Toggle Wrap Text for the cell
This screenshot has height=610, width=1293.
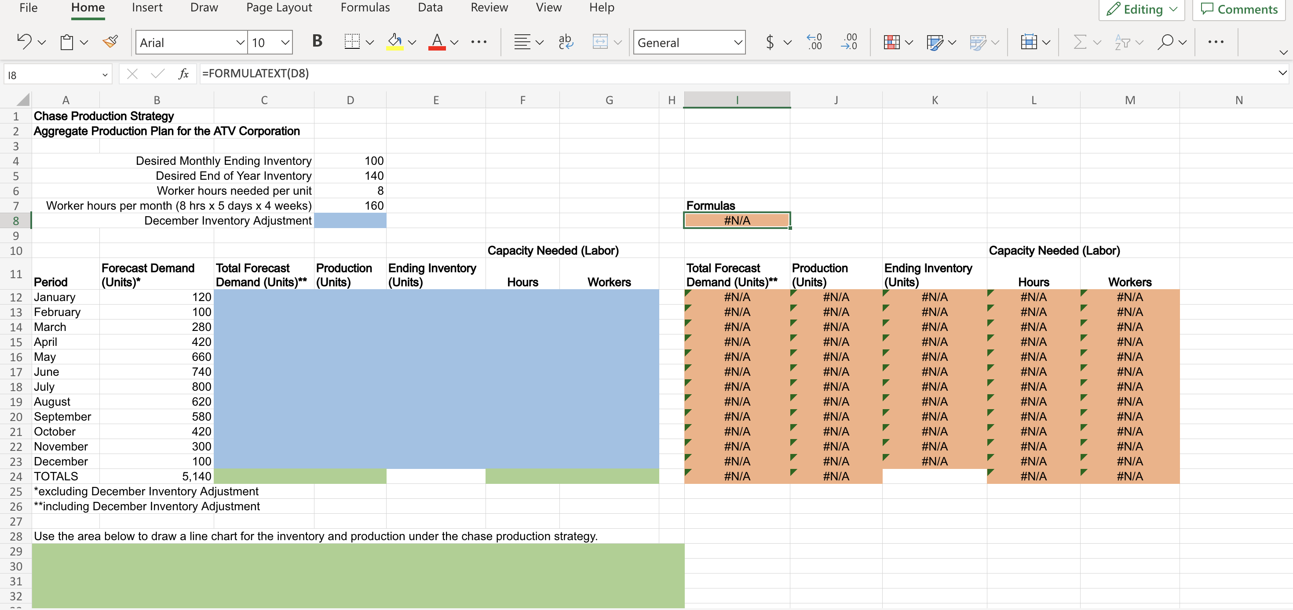[566, 42]
